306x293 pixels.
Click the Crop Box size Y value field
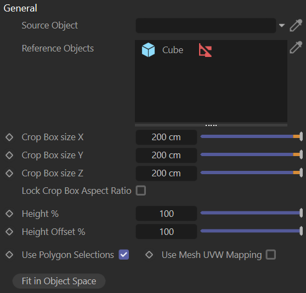(x=166, y=156)
